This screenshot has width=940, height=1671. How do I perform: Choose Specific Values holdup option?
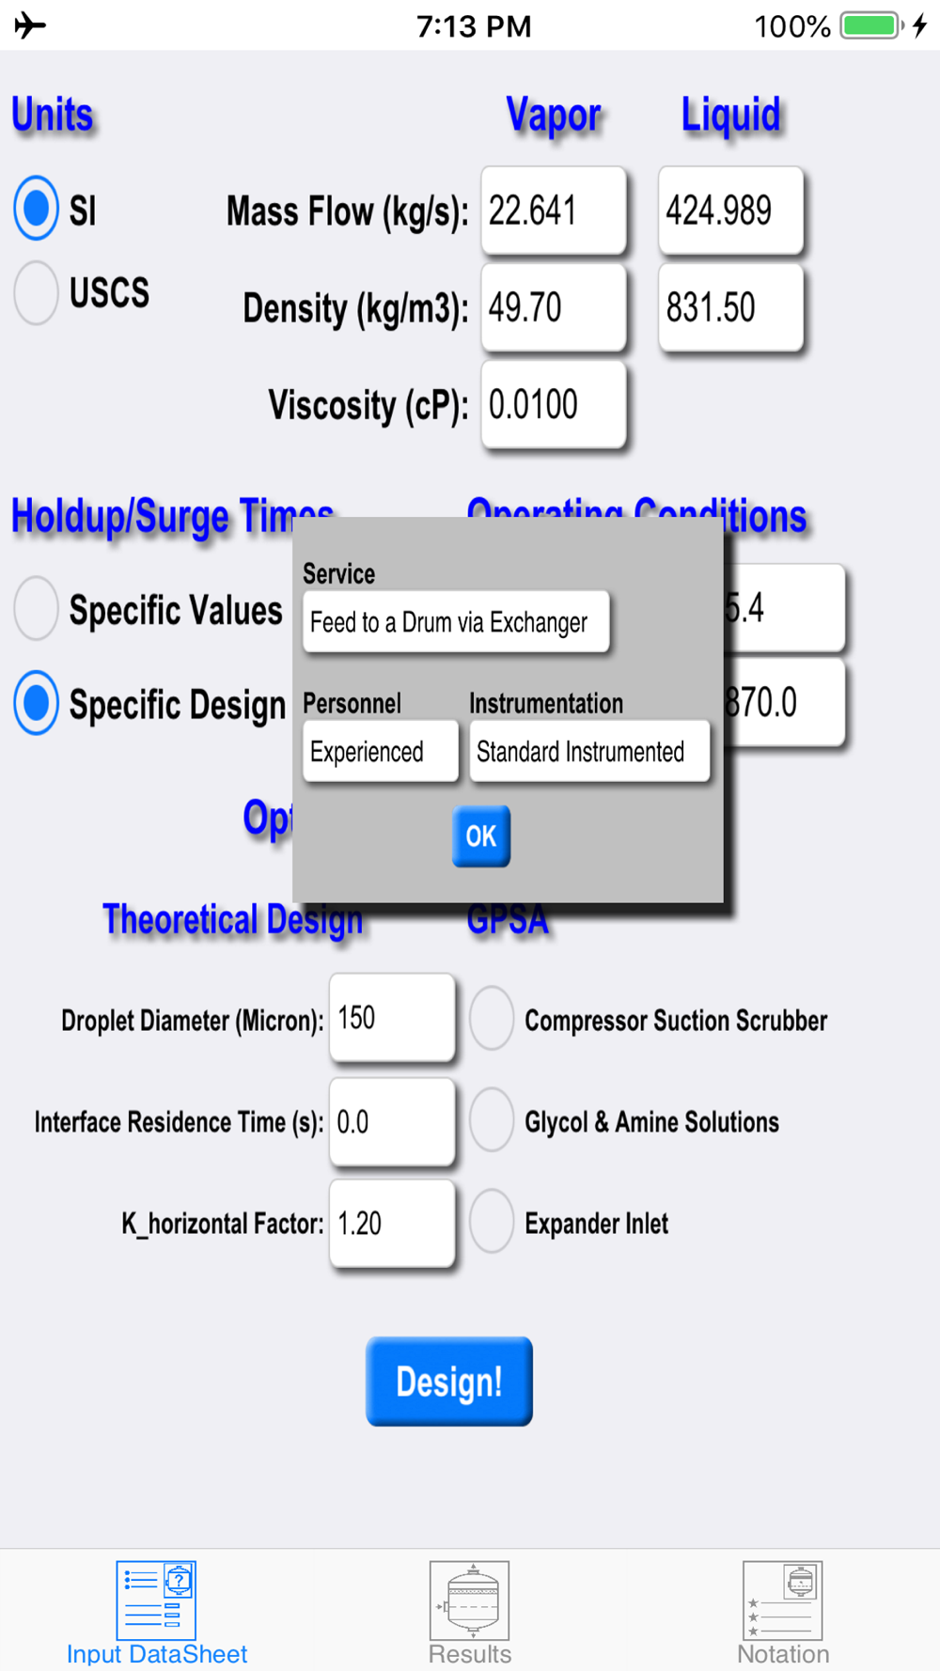coord(37,609)
